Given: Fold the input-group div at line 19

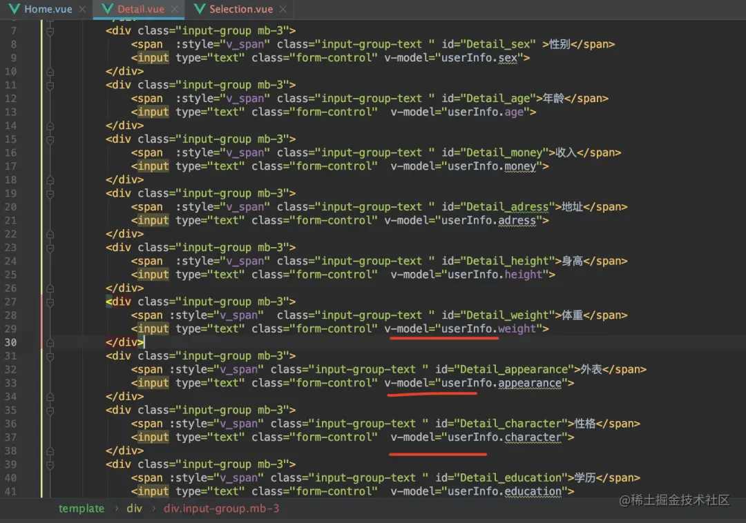Looking at the screenshot, I should (x=50, y=194).
